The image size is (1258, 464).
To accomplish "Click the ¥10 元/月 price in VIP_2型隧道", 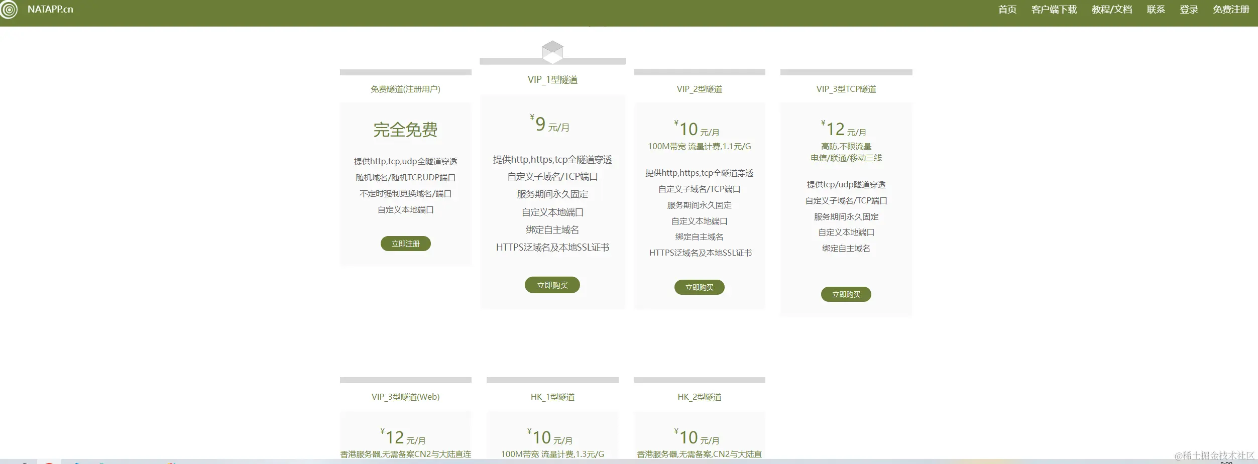I will (697, 129).
